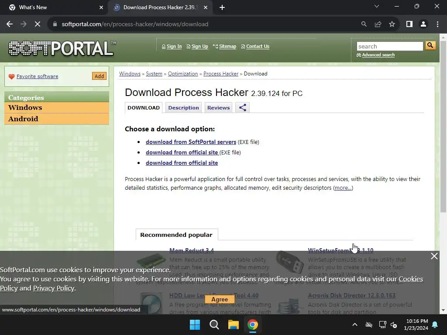
Task: Bookmark this page with the star icon
Action: click(x=392, y=24)
